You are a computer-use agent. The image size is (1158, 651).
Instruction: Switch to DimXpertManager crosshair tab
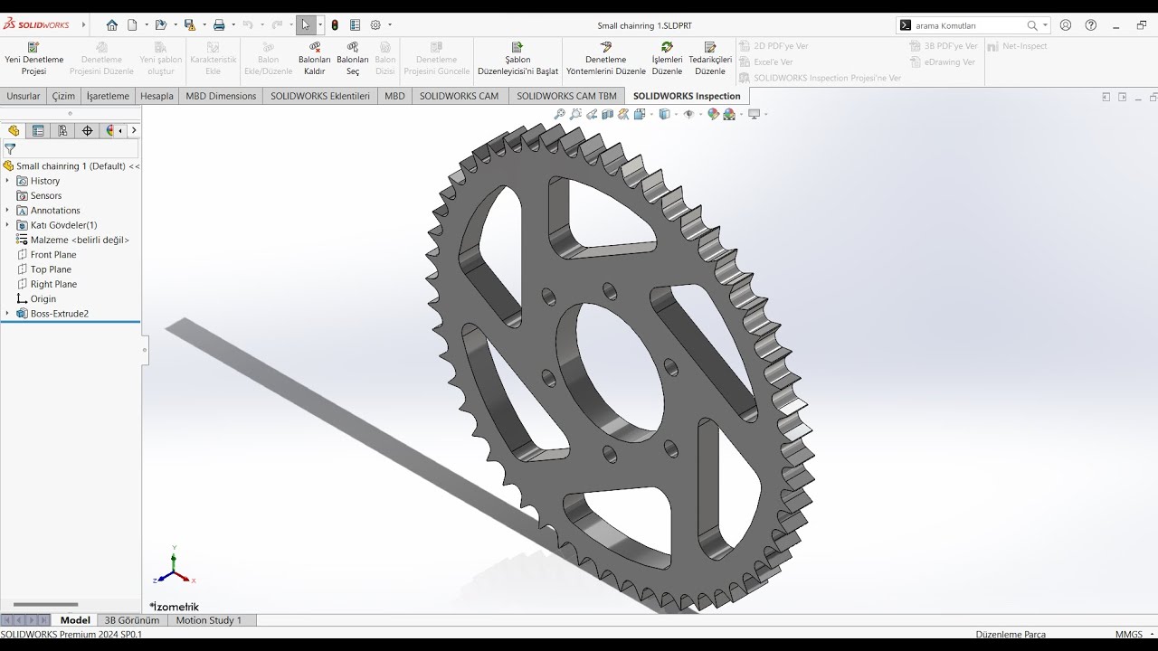(87, 130)
